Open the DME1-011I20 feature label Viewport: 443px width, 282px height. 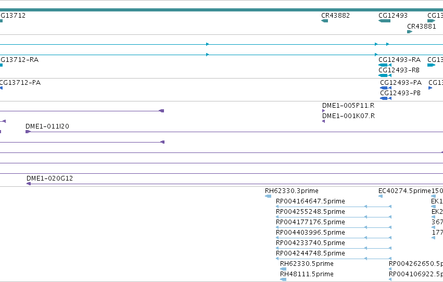coord(47,126)
